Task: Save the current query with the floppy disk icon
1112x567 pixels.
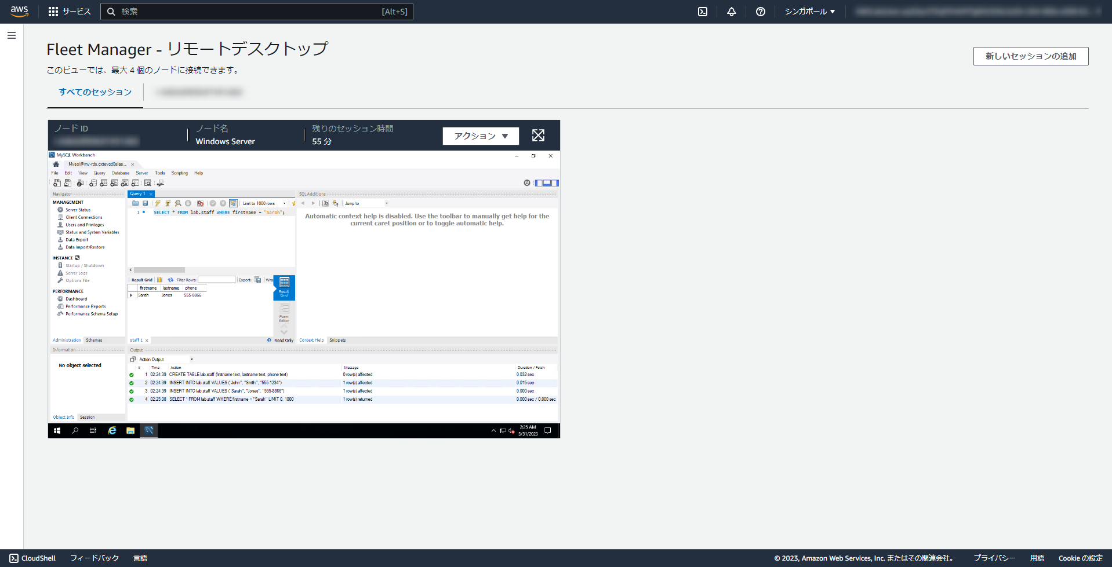Action: [146, 203]
